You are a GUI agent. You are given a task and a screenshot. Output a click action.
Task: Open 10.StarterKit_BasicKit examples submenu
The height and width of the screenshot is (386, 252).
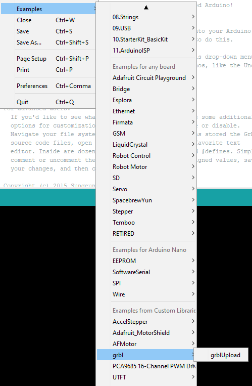click(146, 39)
